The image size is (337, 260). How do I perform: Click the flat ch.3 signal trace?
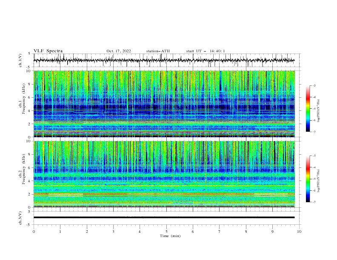coord(164,218)
